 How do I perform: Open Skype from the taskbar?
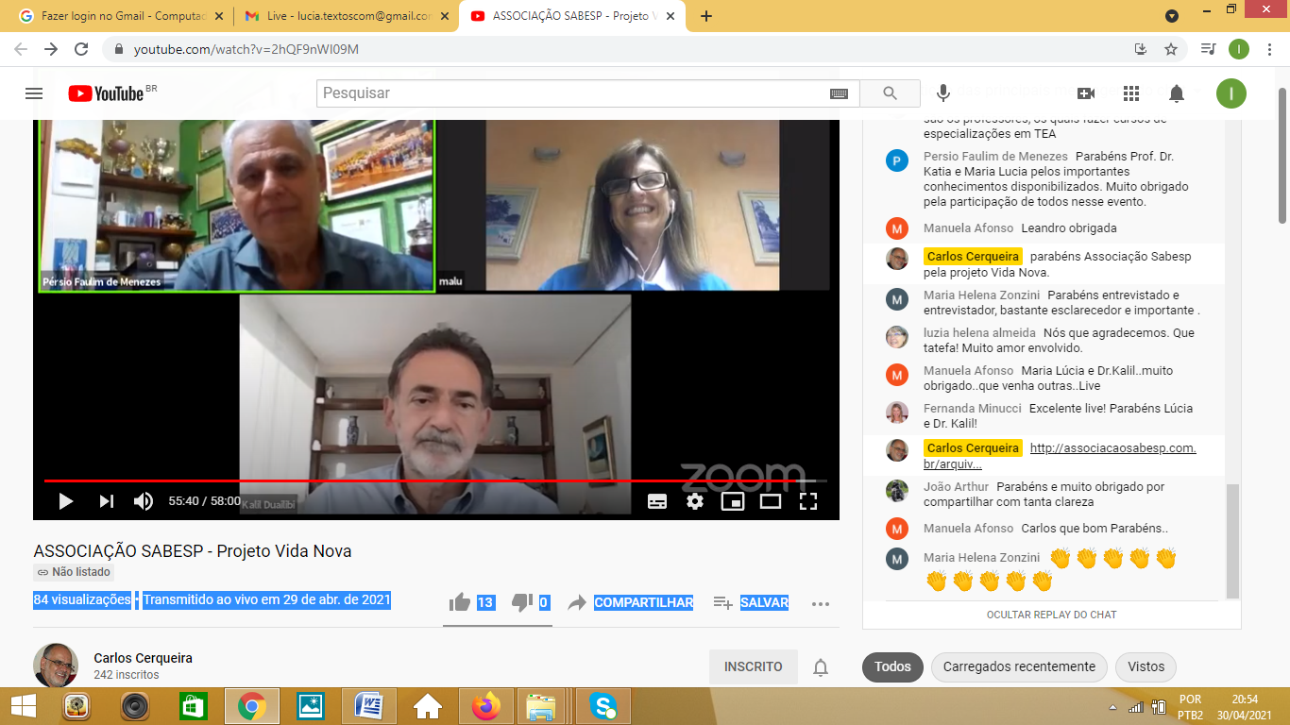(x=603, y=706)
